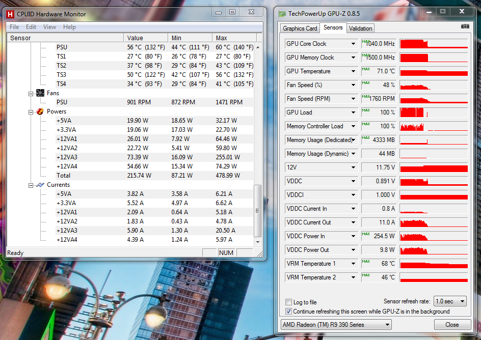The width and height of the screenshot is (481, 340).
Task: Open the Fan Speed (%) sensor dropdown
Action: pos(354,85)
